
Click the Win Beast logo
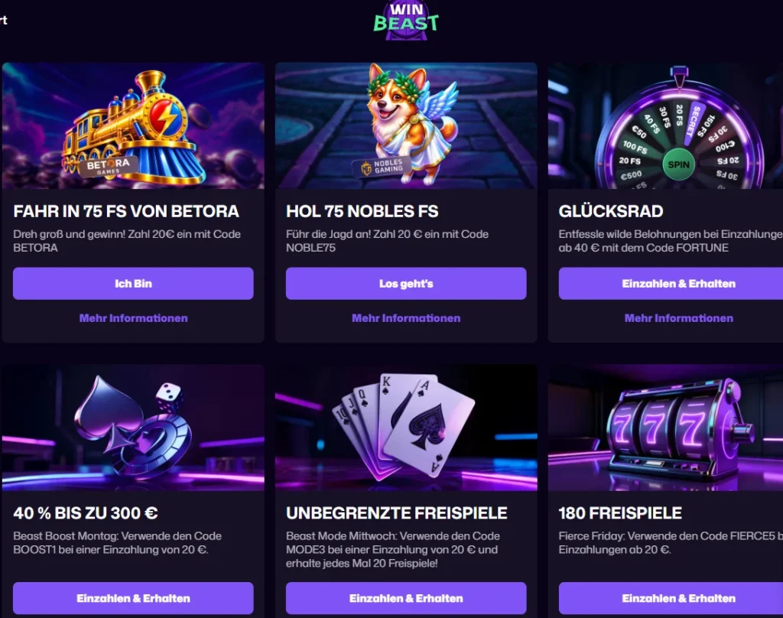click(x=406, y=20)
